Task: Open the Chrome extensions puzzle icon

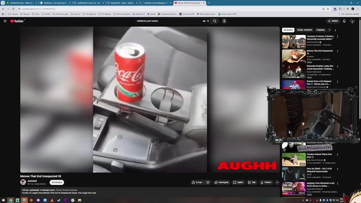Action: (340, 9)
